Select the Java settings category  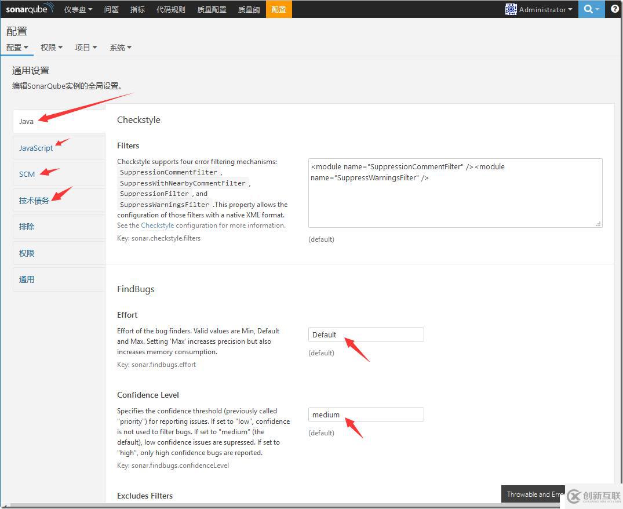click(59, 121)
